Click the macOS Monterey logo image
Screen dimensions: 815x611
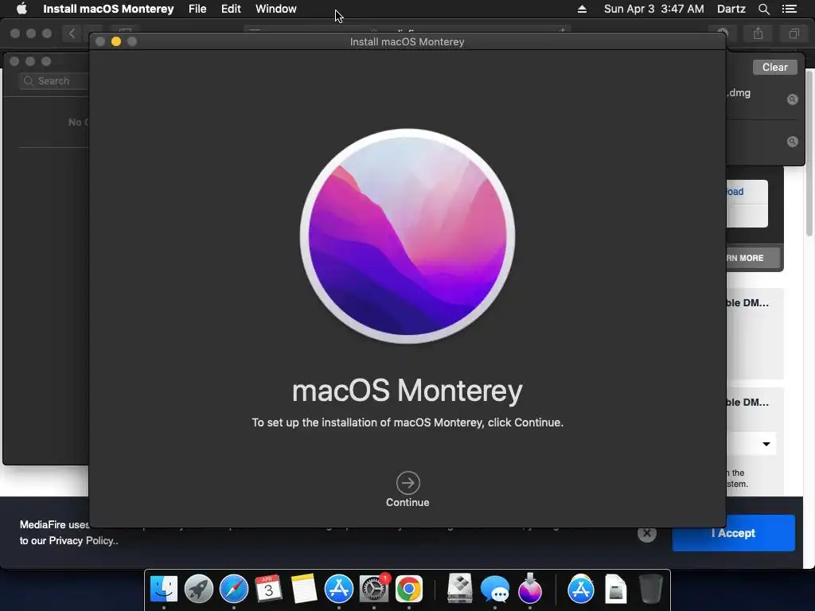(407, 235)
